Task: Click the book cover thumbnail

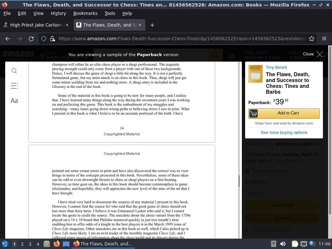Action: [x=255, y=74]
